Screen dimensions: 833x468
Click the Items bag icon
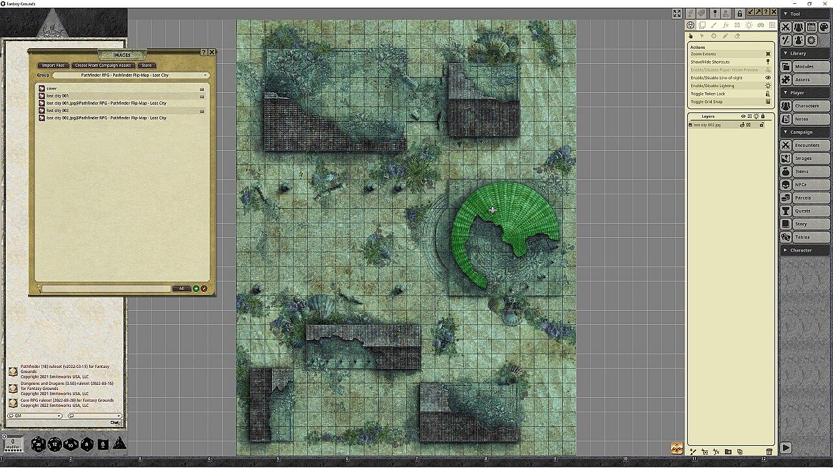(786, 172)
